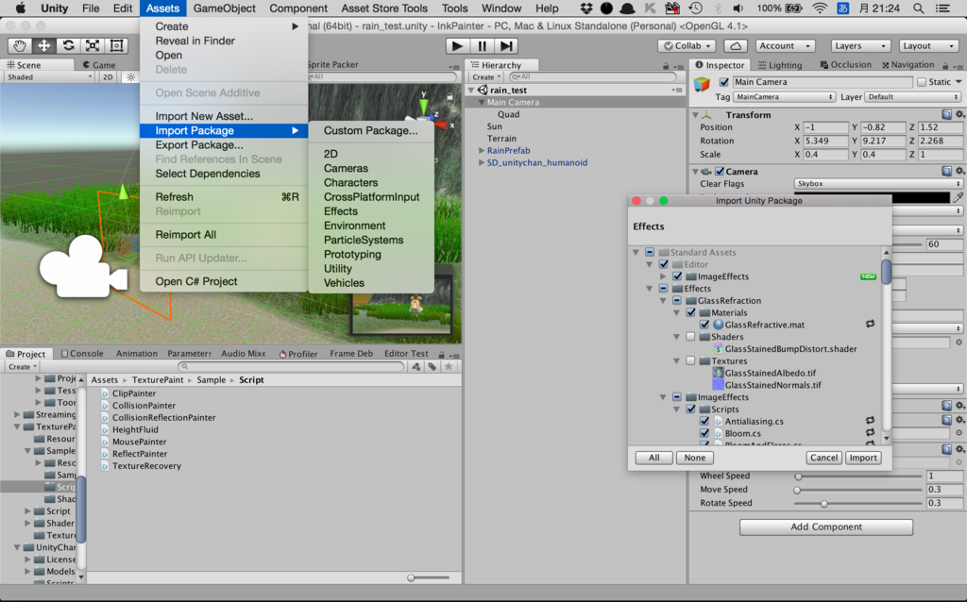Collapse GlassRefraction folder in import dialog
Screen dimensions: 967x602
pos(663,301)
